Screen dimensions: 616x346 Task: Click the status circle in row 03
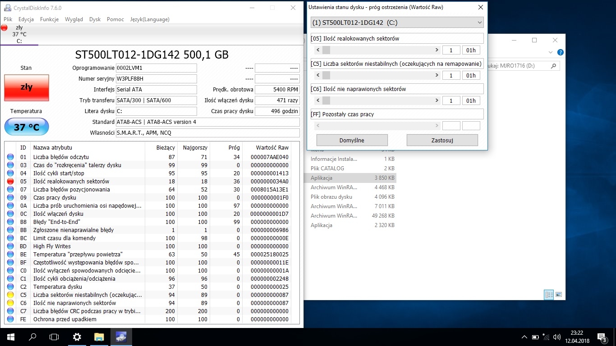point(10,165)
